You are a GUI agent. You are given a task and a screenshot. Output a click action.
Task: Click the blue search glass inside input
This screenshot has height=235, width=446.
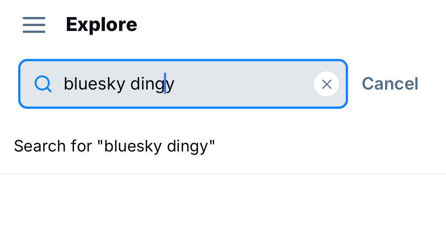pyautogui.click(x=43, y=83)
